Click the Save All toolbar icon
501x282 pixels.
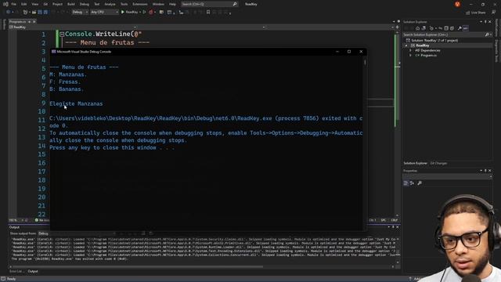pos(45,13)
